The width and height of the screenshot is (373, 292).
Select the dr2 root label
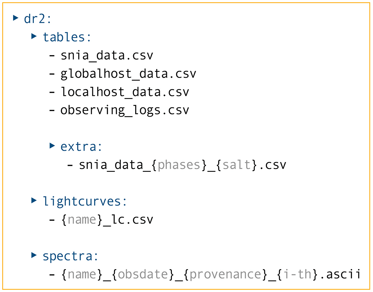pyautogui.click(x=37, y=19)
